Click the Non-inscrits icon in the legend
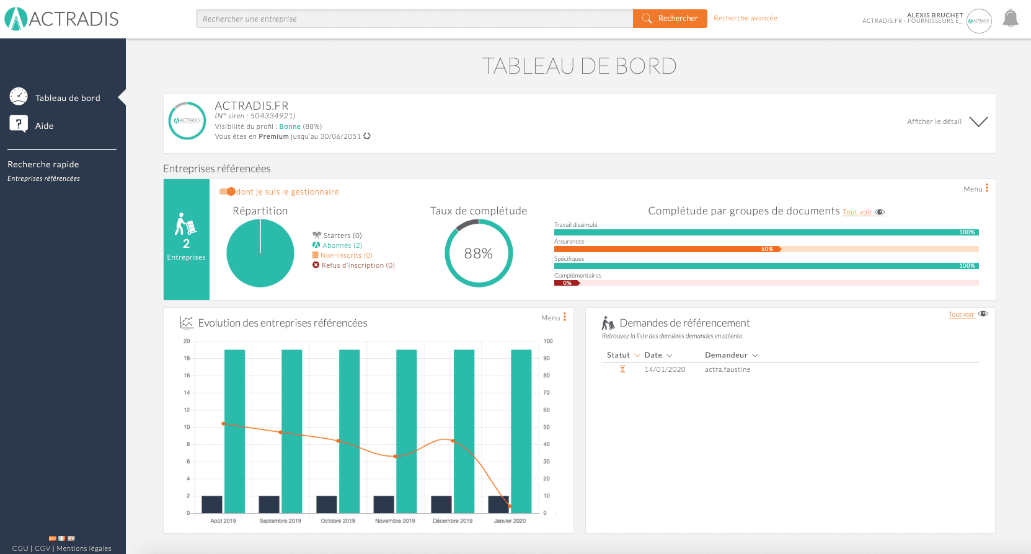Viewport: 1031px width, 554px height. click(316, 255)
